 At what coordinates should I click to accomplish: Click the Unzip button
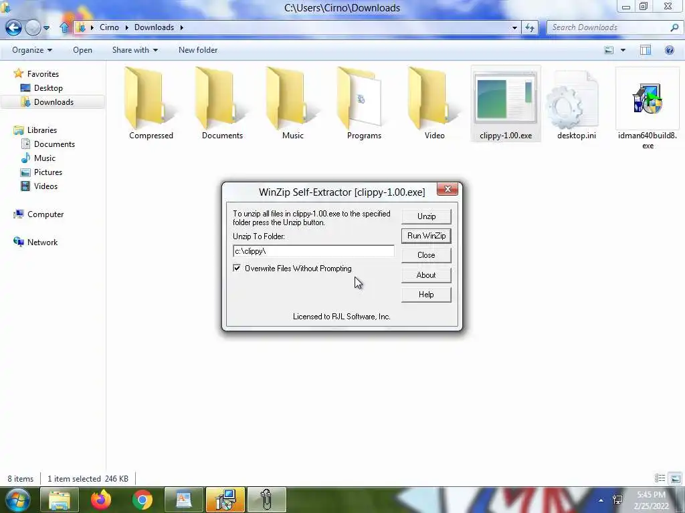point(426,216)
